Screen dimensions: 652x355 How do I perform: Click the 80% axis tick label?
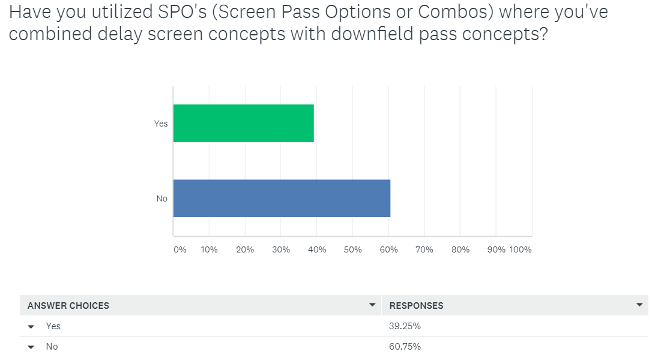[460, 249]
